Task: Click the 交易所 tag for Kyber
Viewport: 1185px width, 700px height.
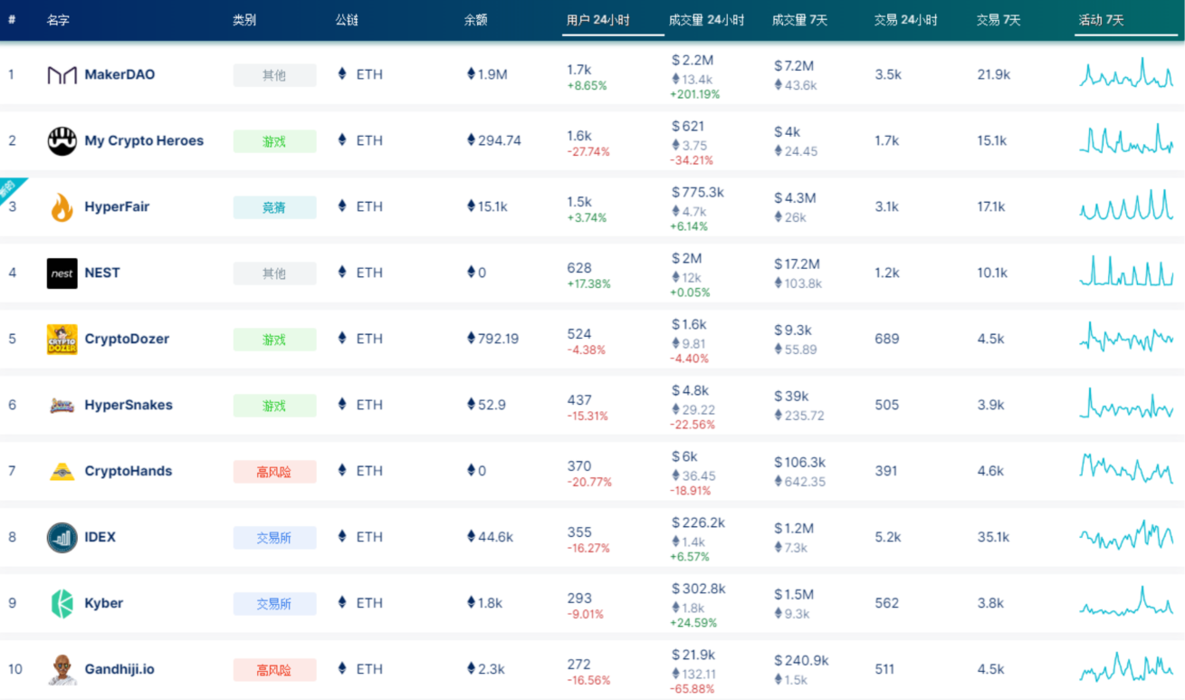Action: (274, 604)
